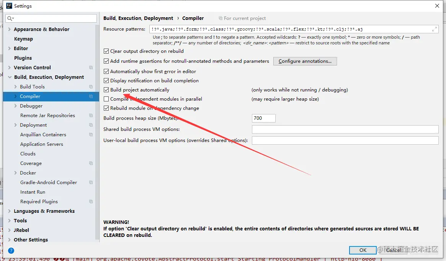This screenshot has height=261, width=446.
Task: Click the project-scope icon next to Coverage
Action: pos(91,163)
